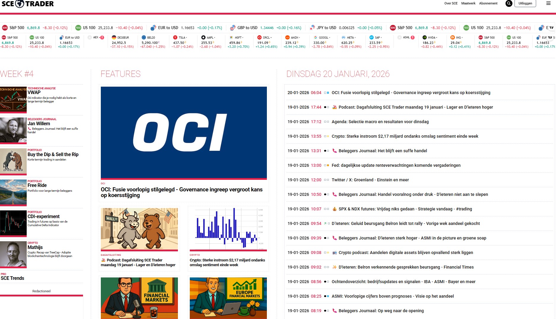
Task: Open 'D'Ieteren: Geluid beursgang Belron' news item
Action: pyautogui.click(x=406, y=223)
